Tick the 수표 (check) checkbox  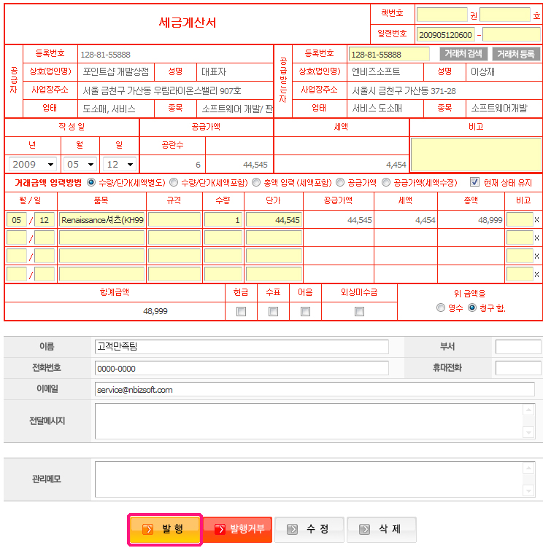pos(274,311)
